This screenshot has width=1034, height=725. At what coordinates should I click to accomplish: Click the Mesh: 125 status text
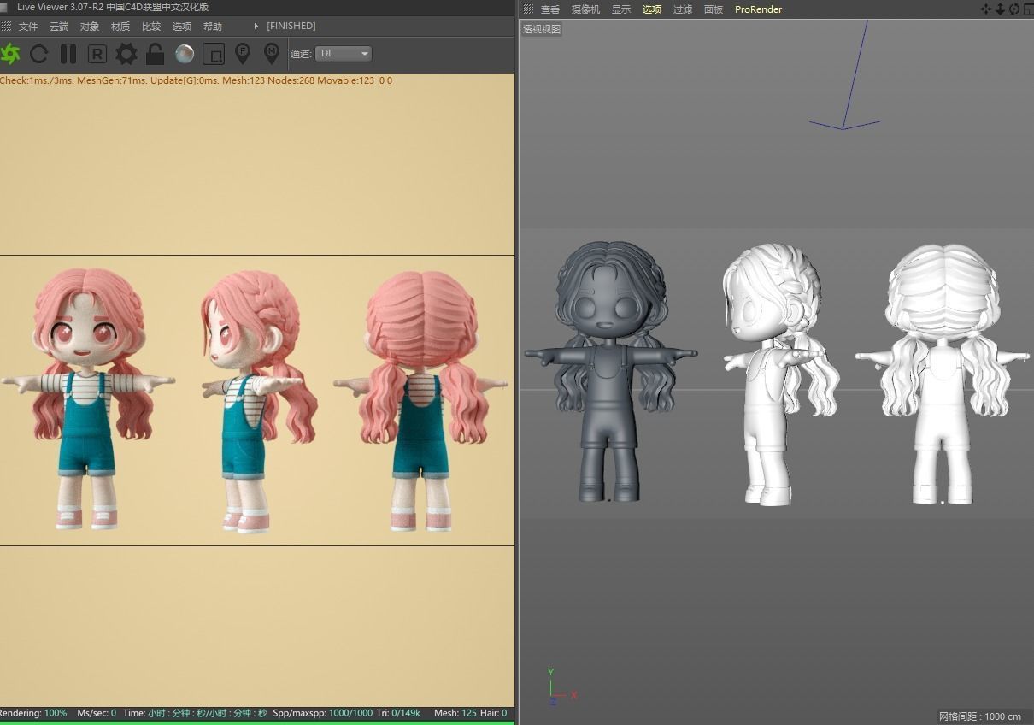point(455,713)
